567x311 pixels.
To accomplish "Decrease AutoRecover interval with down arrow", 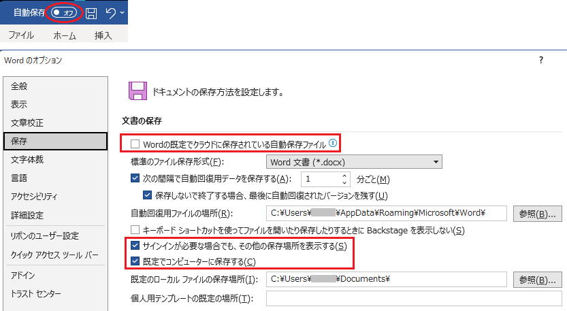I will coord(344,182).
